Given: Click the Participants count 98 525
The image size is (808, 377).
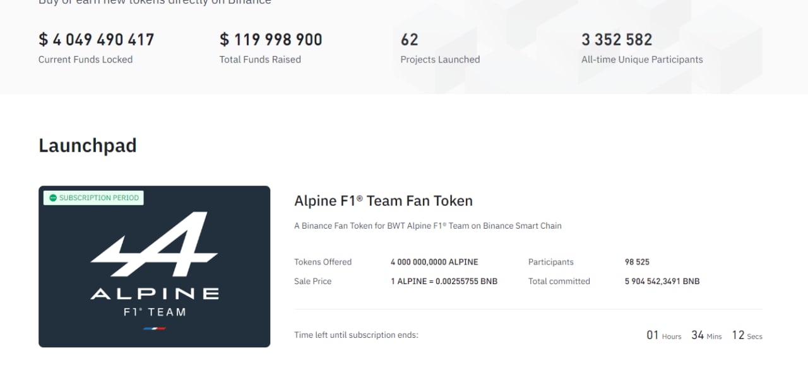Looking at the screenshot, I should (x=637, y=262).
